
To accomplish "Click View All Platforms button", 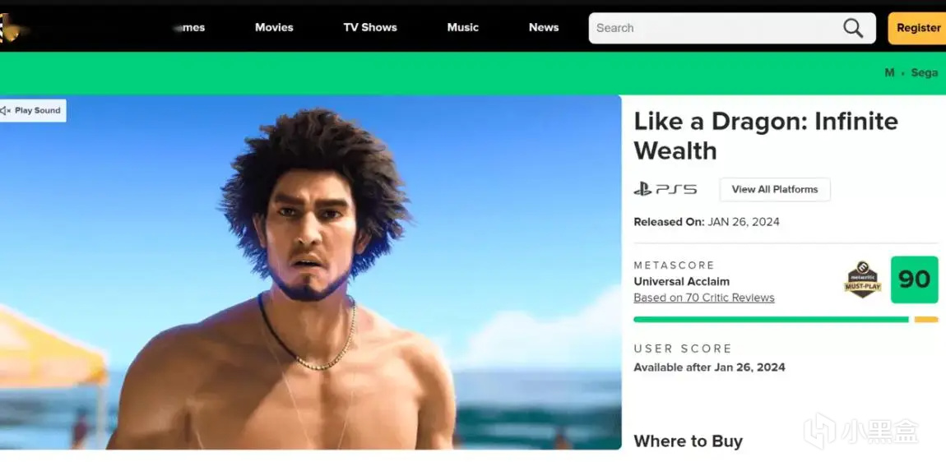I will click(775, 189).
